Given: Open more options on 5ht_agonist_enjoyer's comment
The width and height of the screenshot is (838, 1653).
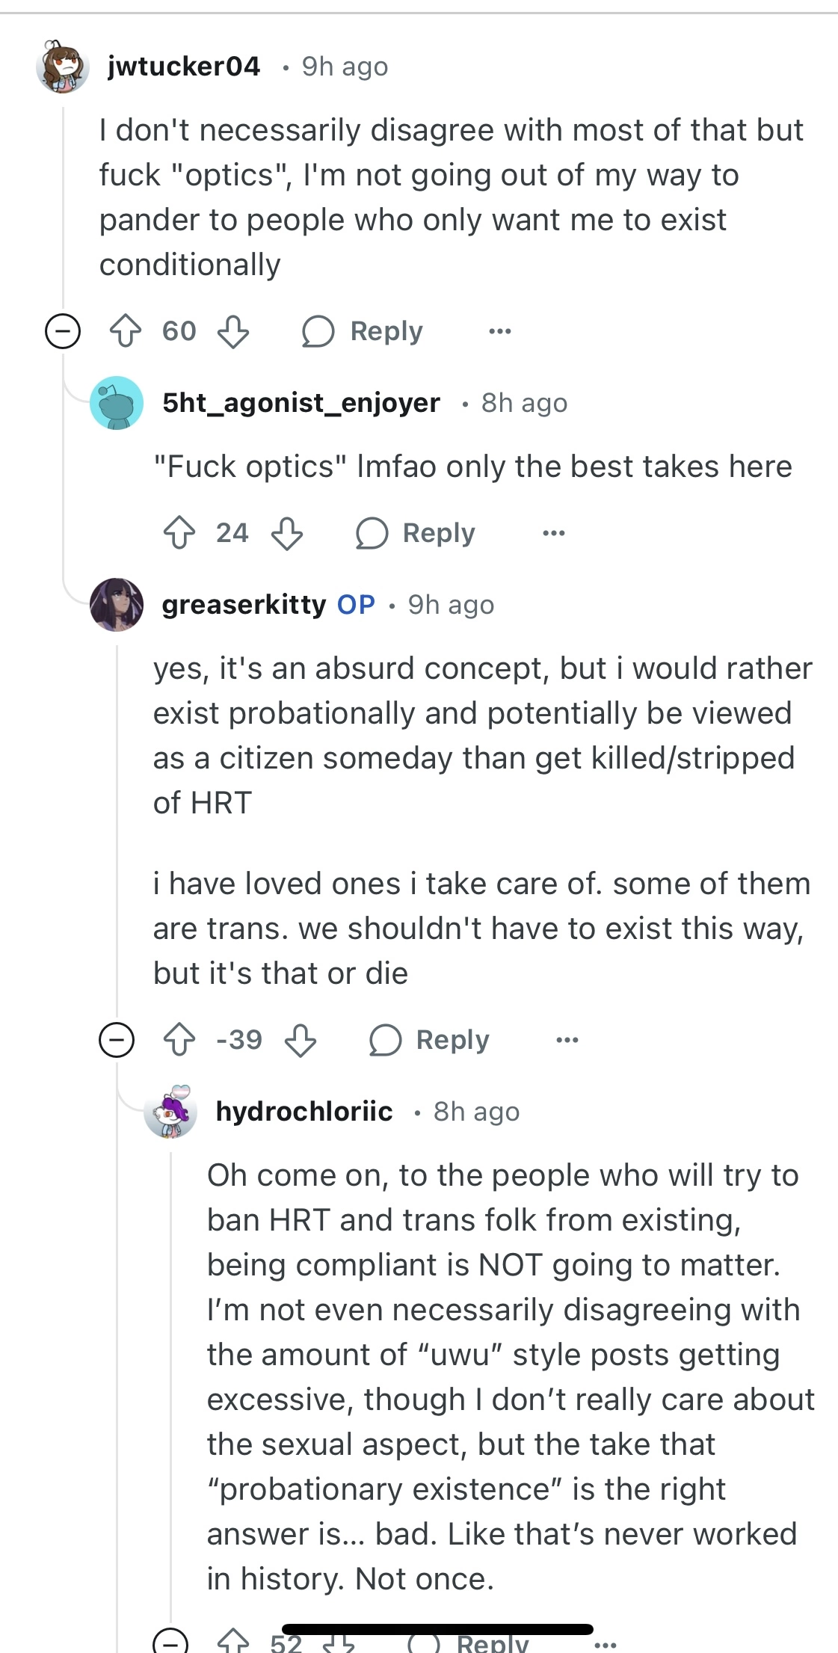Looking at the screenshot, I should [x=553, y=533].
